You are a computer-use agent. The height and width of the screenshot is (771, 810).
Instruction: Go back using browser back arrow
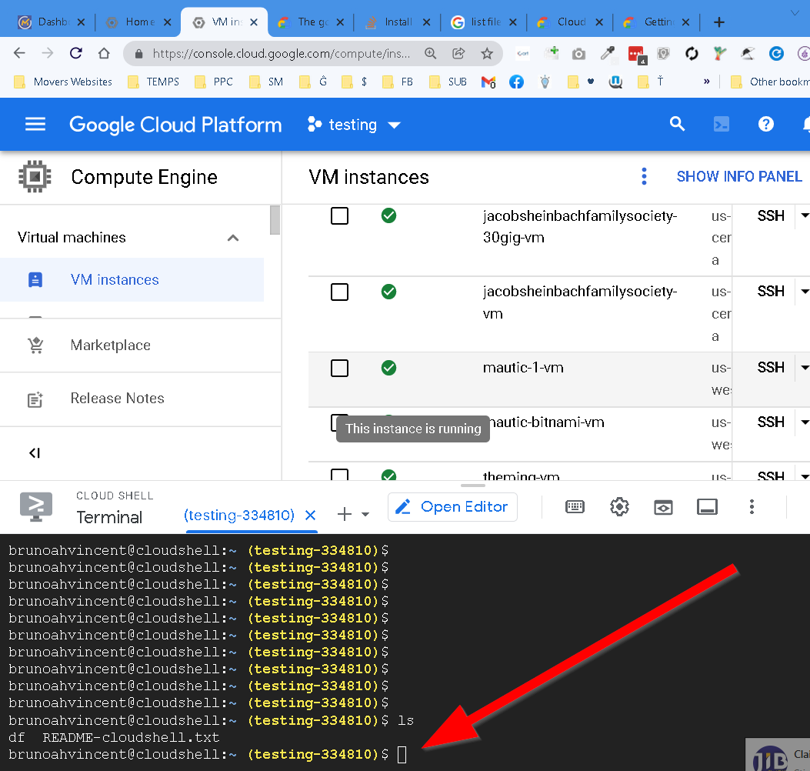[x=19, y=53]
